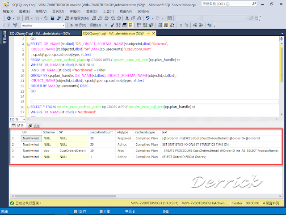Close the SQLQuery1.sql tab
The image size is (286, 215).
click(x=154, y=33)
